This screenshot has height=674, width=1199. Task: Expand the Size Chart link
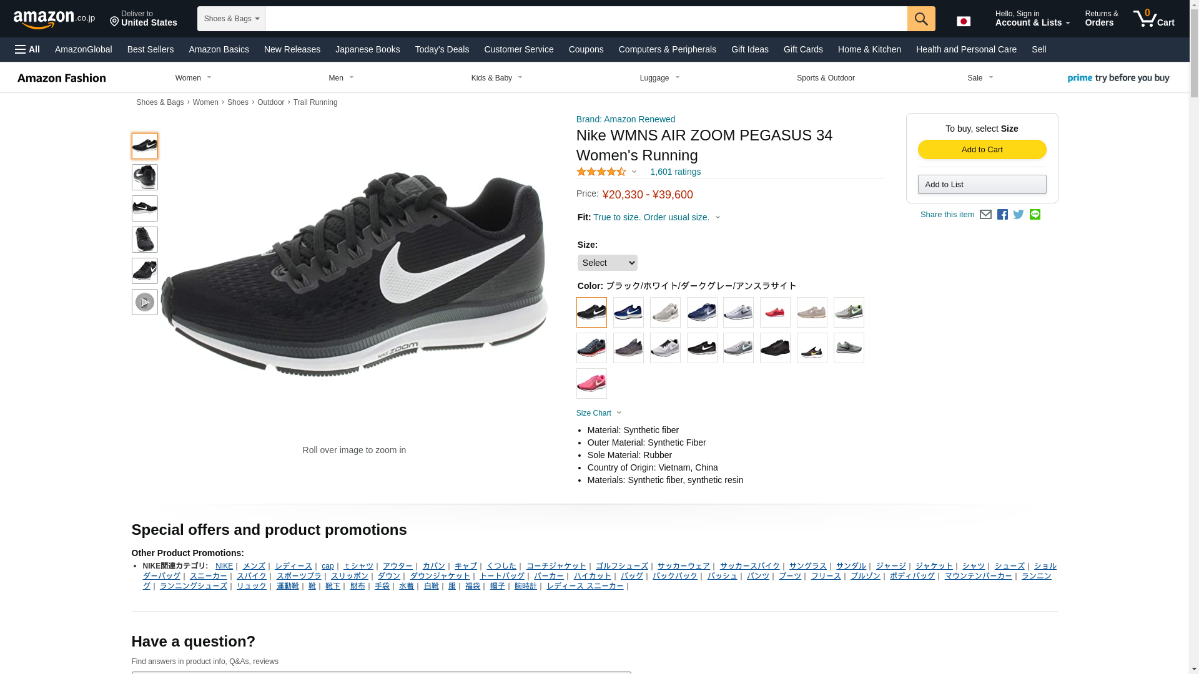click(599, 413)
